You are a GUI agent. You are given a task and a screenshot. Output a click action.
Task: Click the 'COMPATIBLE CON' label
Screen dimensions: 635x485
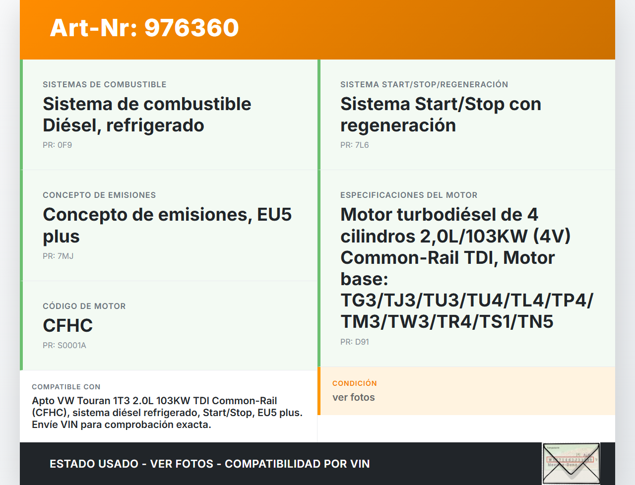click(66, 387)
